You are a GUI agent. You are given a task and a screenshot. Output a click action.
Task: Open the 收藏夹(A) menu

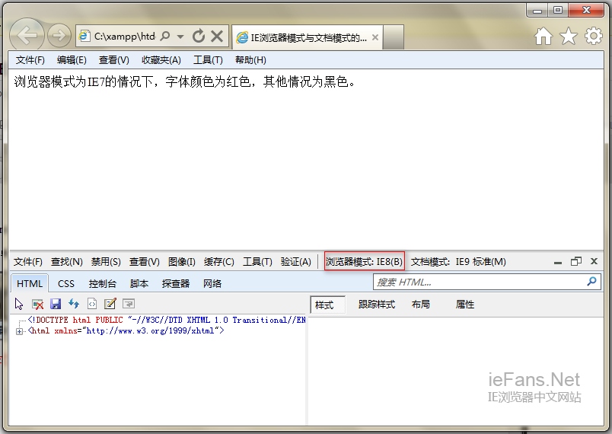[161, 60]
